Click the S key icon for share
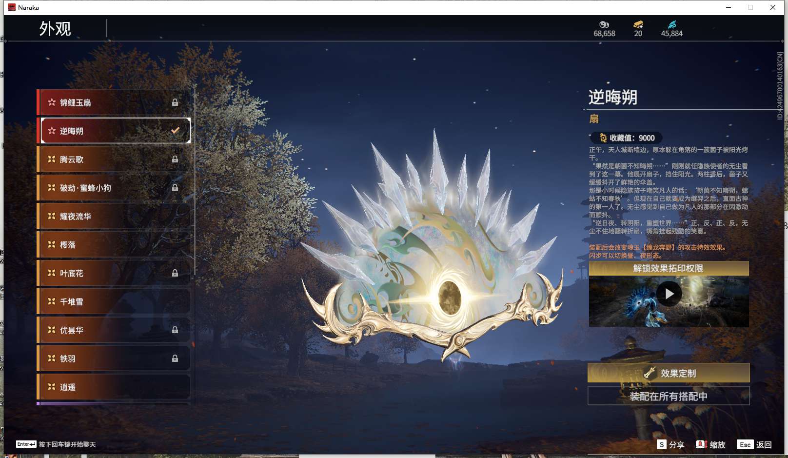This screenshot has width=788, height=458. [662, 444]
